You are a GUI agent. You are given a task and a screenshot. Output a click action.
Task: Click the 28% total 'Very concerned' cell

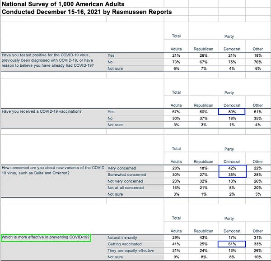[x=176, y=168]
